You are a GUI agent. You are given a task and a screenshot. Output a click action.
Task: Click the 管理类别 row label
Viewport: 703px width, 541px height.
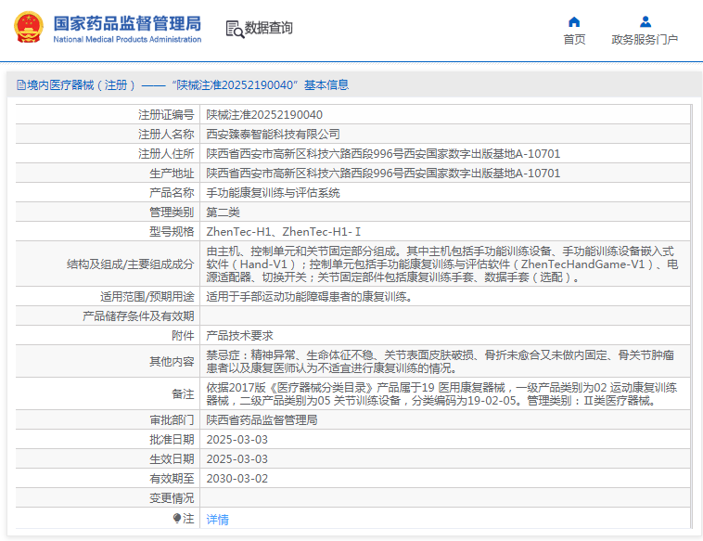(172, 213)
